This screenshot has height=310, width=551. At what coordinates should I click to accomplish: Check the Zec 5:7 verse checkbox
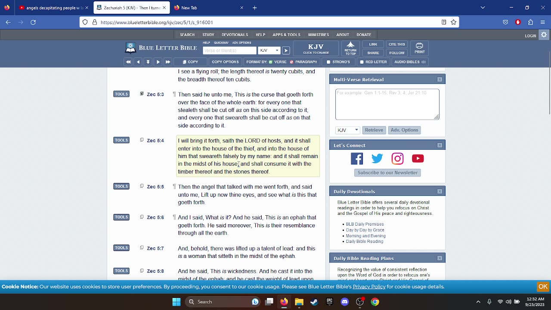(142, 248)
